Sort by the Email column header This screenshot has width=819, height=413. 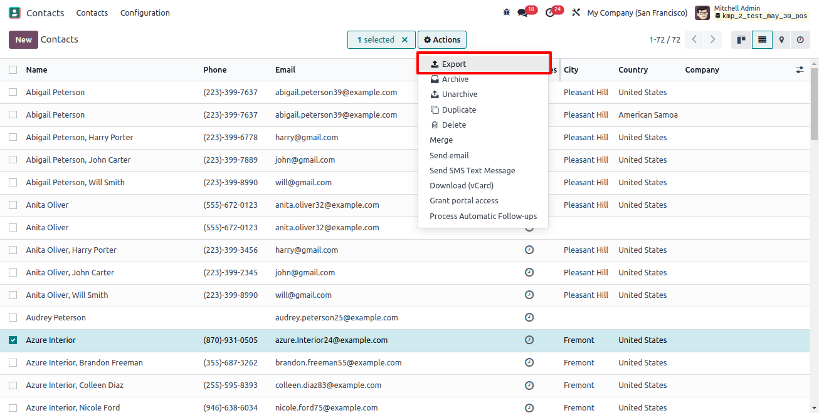click(x=285, y=70)
